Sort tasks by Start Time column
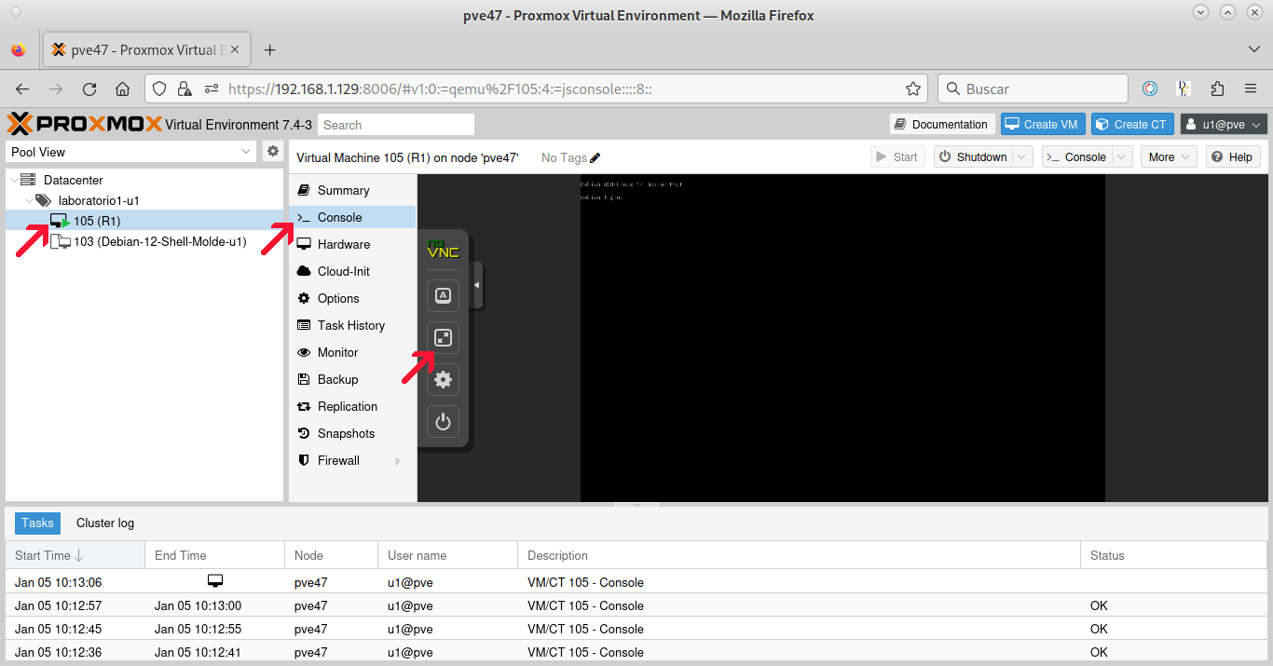 coord(75,556)
